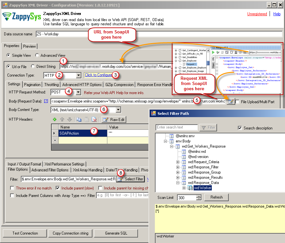Click the green add header plus icon

click(55, 120)
